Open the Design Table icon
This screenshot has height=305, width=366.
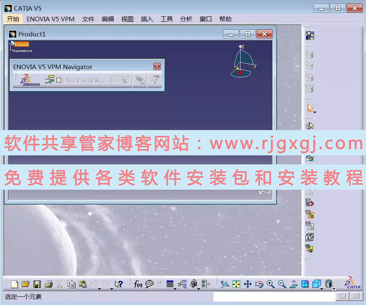(170, 284)
